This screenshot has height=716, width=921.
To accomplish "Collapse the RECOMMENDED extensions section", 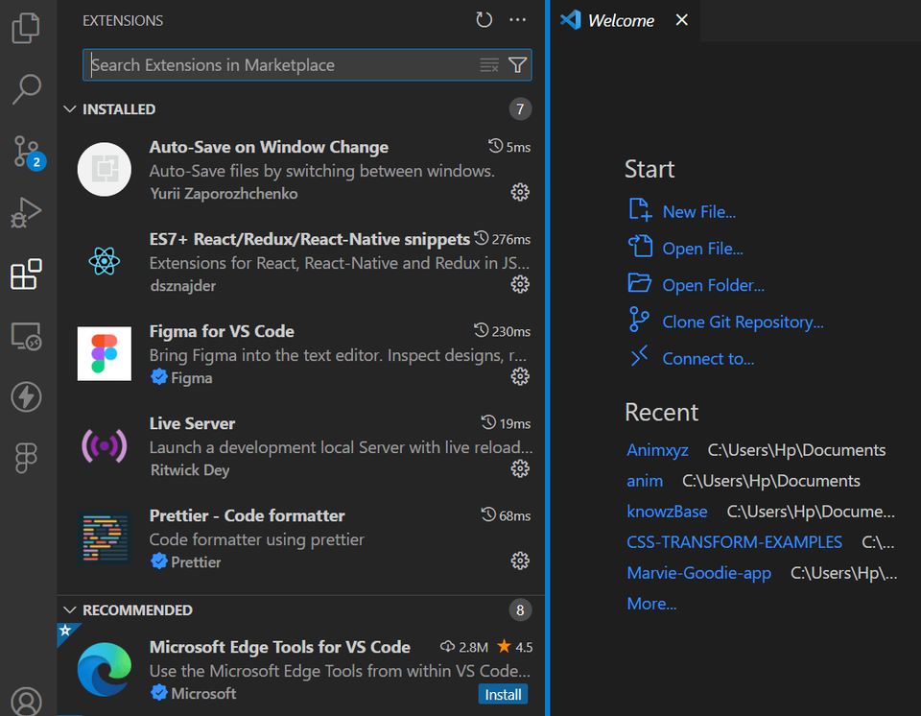I will click(69, 610).
